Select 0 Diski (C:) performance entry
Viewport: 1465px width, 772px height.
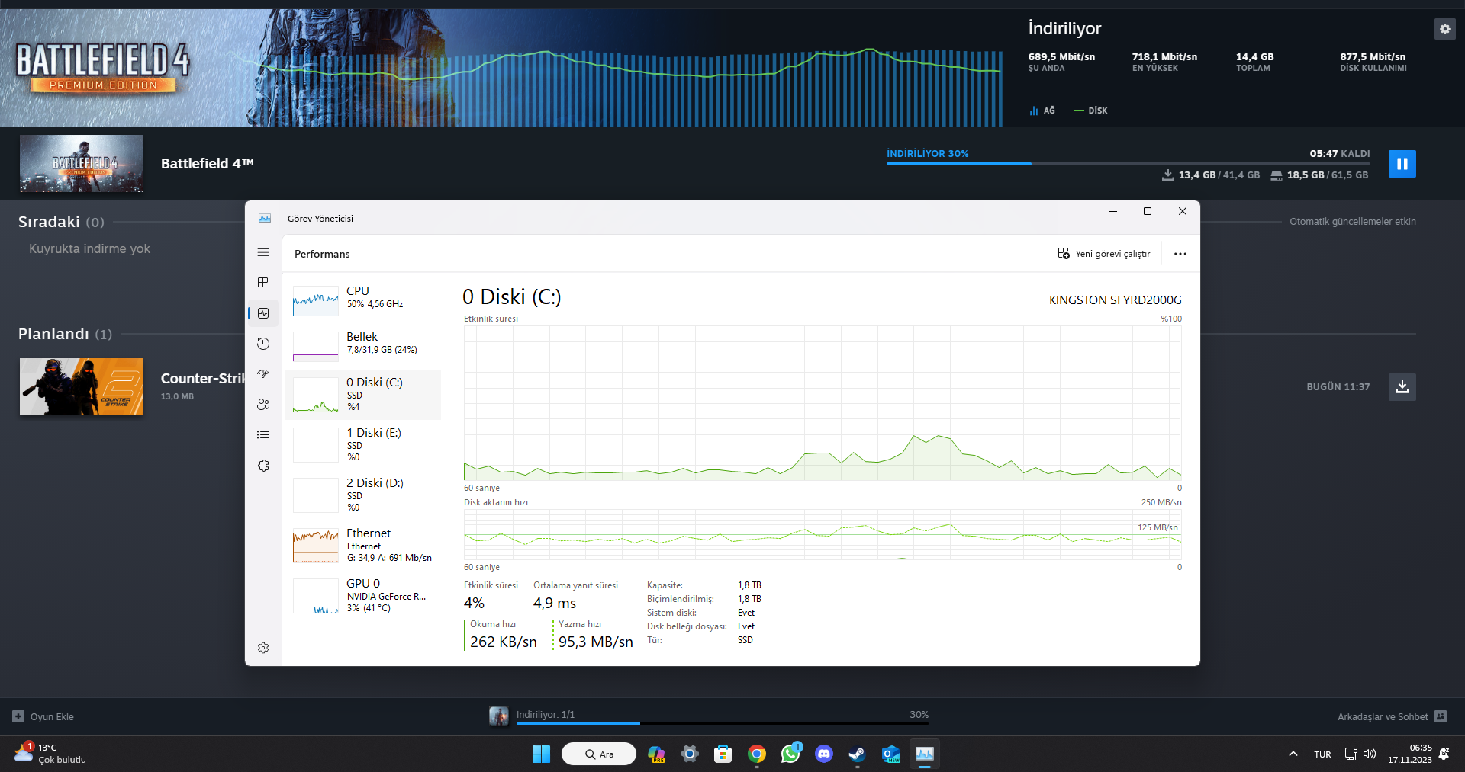pyautogui.click(x=363, y=395)
